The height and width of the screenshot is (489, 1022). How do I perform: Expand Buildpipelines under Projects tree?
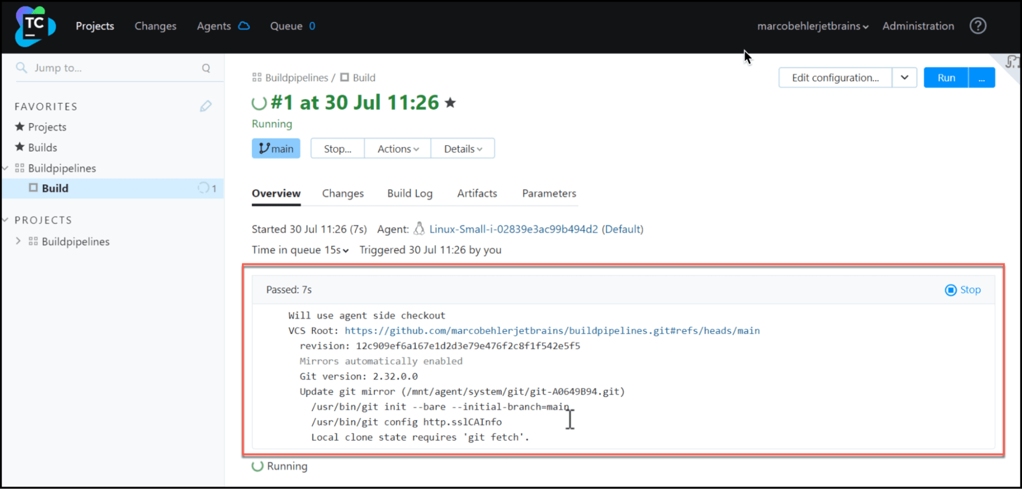(18, 241)
